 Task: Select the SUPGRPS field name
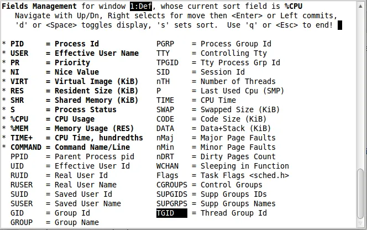click(x=172, y=203)
